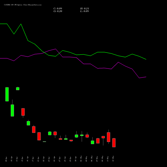Viewport: 167px width, 167px height.
Task: Select the close value 'C: 0.09'
Action: (58, 9)
